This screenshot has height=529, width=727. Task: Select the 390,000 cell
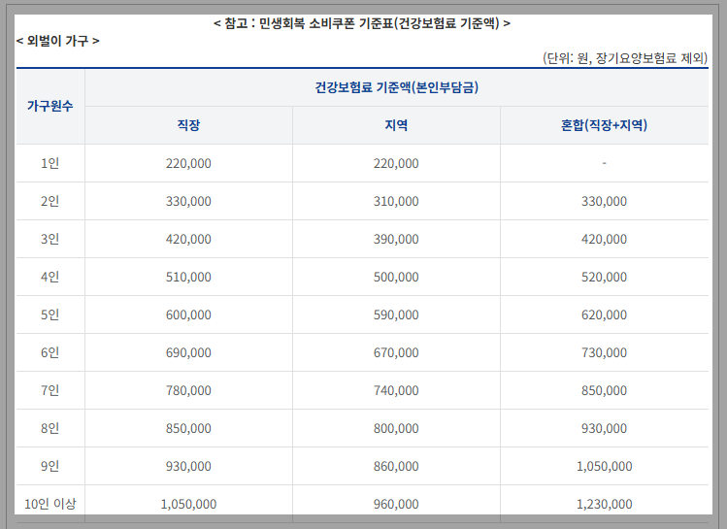click(x=396, y=239)
